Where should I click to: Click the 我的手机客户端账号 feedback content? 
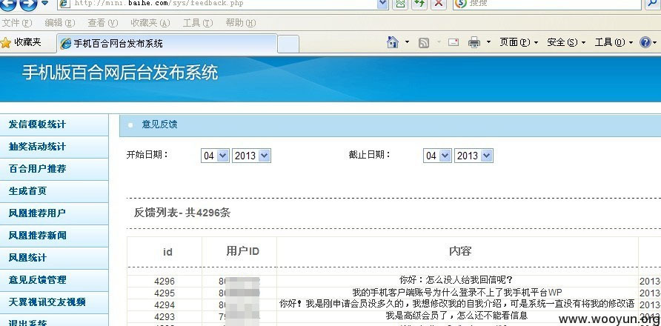[x=457, y=292]
